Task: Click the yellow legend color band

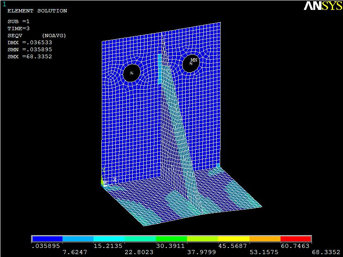Action: coord(233,239)
